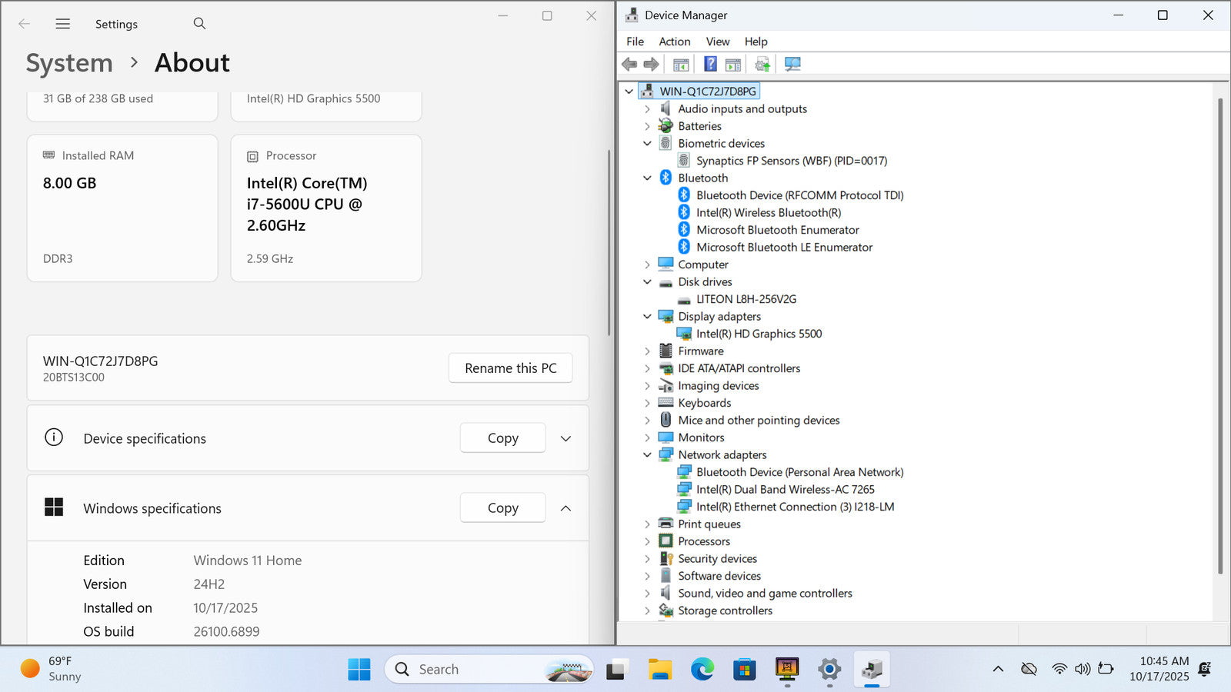Copy the Windows specifications
The height and width of the screenshot is (692, 1231).
502,508
